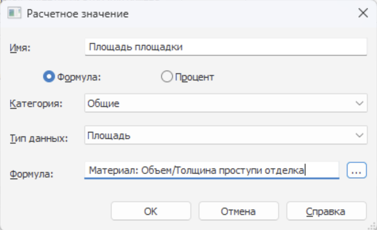Click the Формула label beside the formula box
The height and width of the screenshot is (230, 377).
[31, 174]
